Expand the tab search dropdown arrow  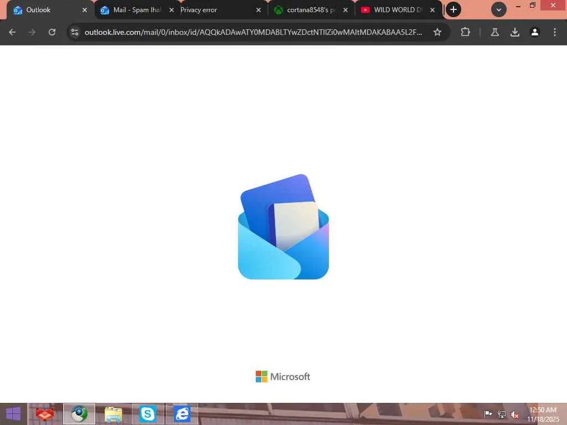(499, 10)
